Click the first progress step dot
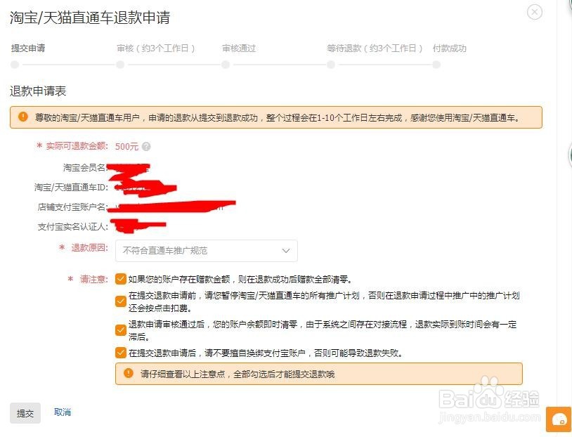 15,65
